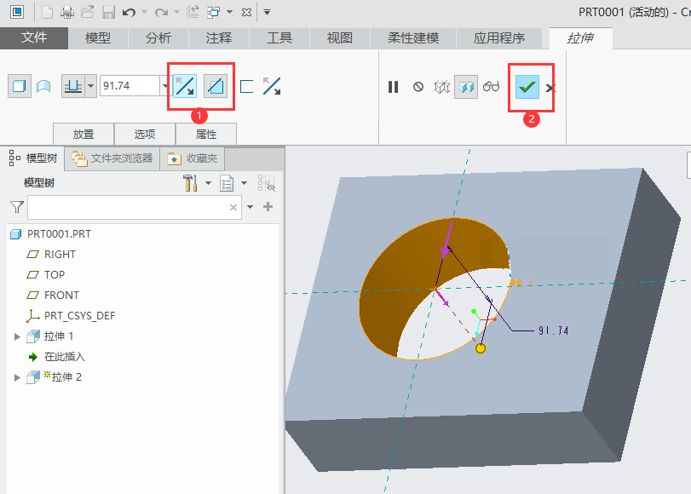691x494 pixels.
Task: Open the 文件夹浏览器 tab
Action: (113, 158)
